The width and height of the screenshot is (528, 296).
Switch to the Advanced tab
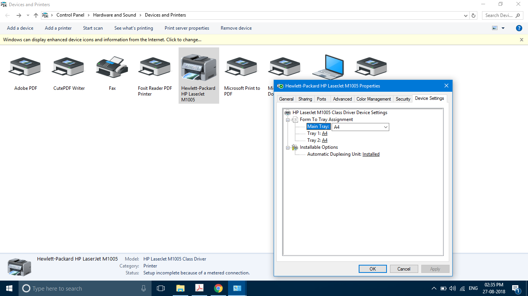342,99
